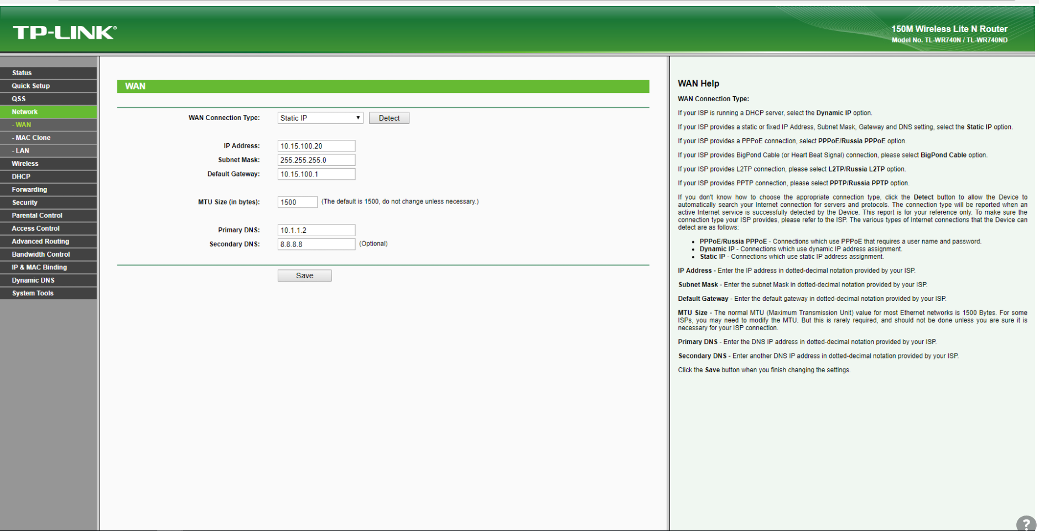The image size is (1039, 531).
Task: Click the '(Optional)' text beside Secondary DNS
Action: point(373,243)
